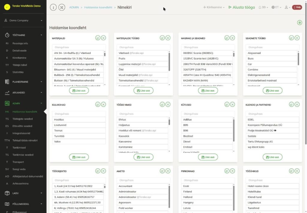
Task: Close the Masinad ja seadmed card
Action: 232,38
